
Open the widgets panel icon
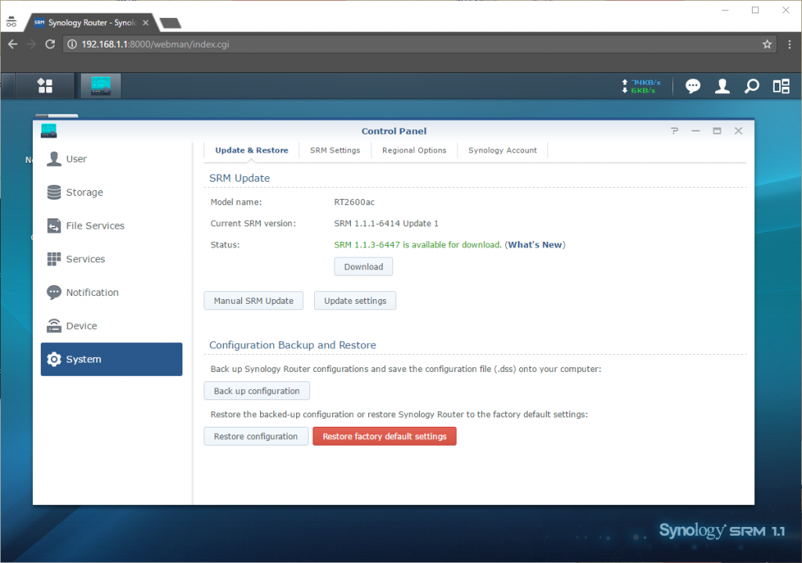(x=781, y=86)
